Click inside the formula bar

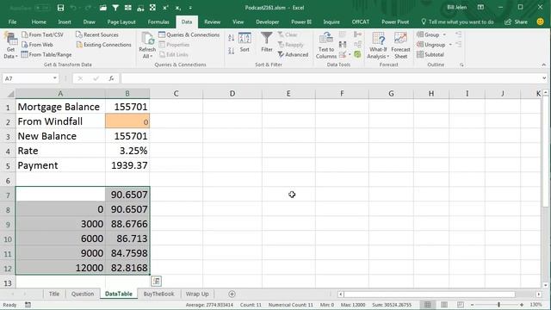click(331, 78)
